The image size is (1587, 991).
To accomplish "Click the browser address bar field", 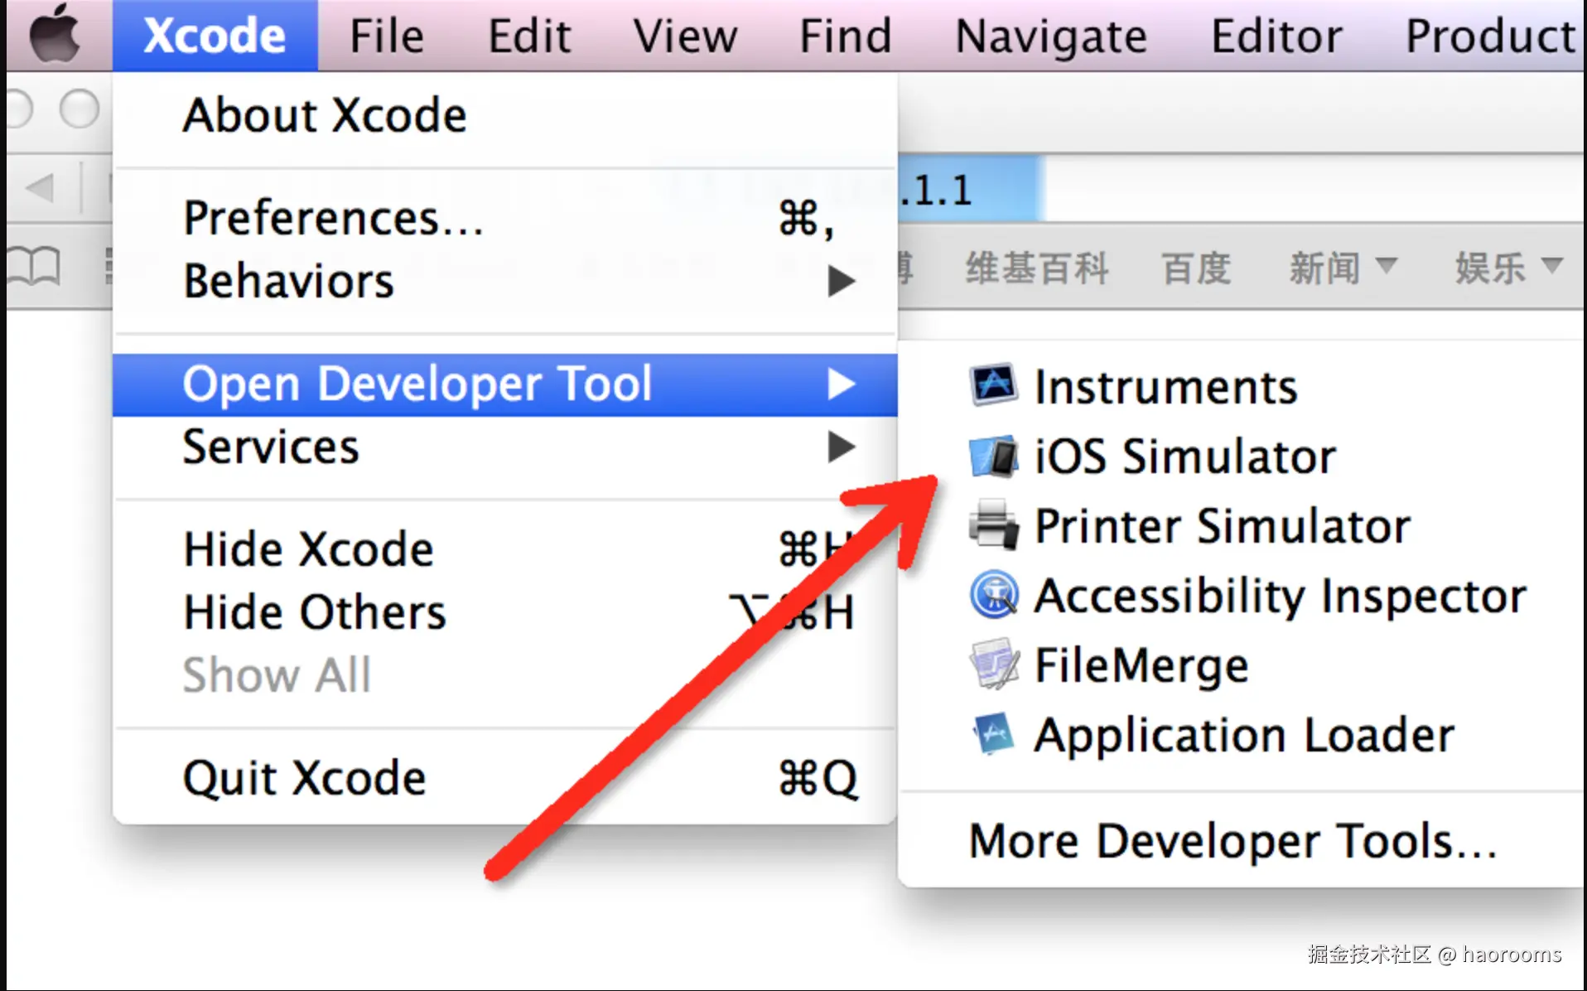I will point(1309,191).
